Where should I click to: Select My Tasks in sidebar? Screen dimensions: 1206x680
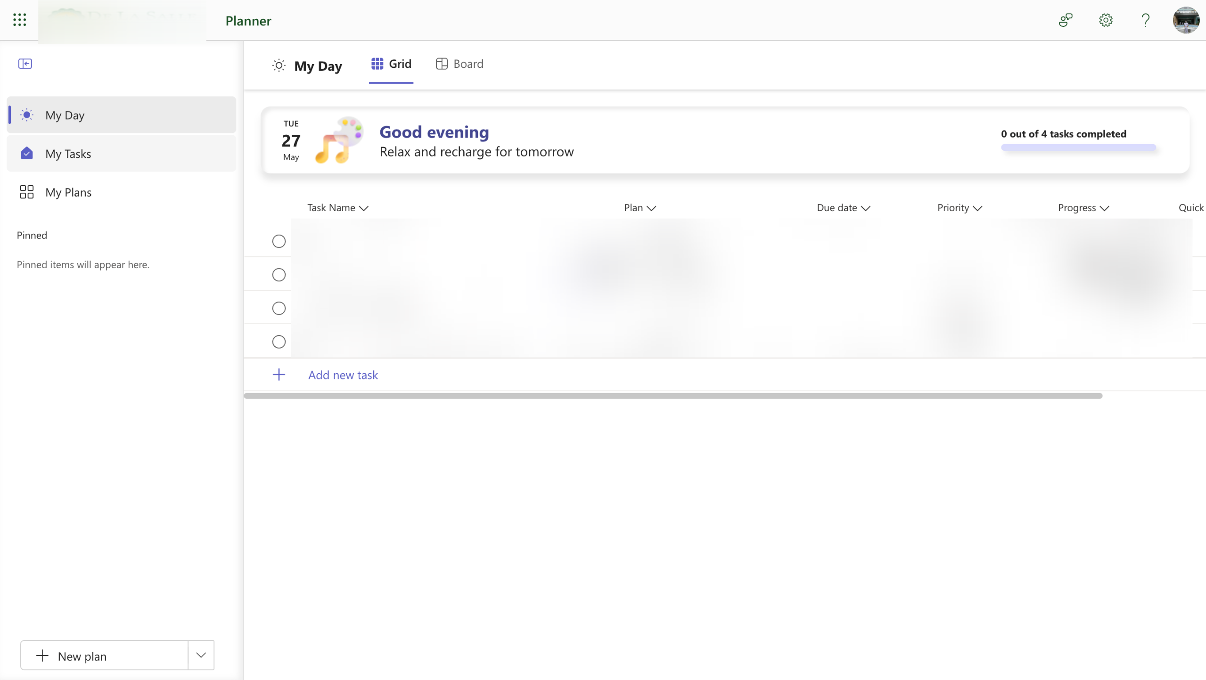(68, 154)
